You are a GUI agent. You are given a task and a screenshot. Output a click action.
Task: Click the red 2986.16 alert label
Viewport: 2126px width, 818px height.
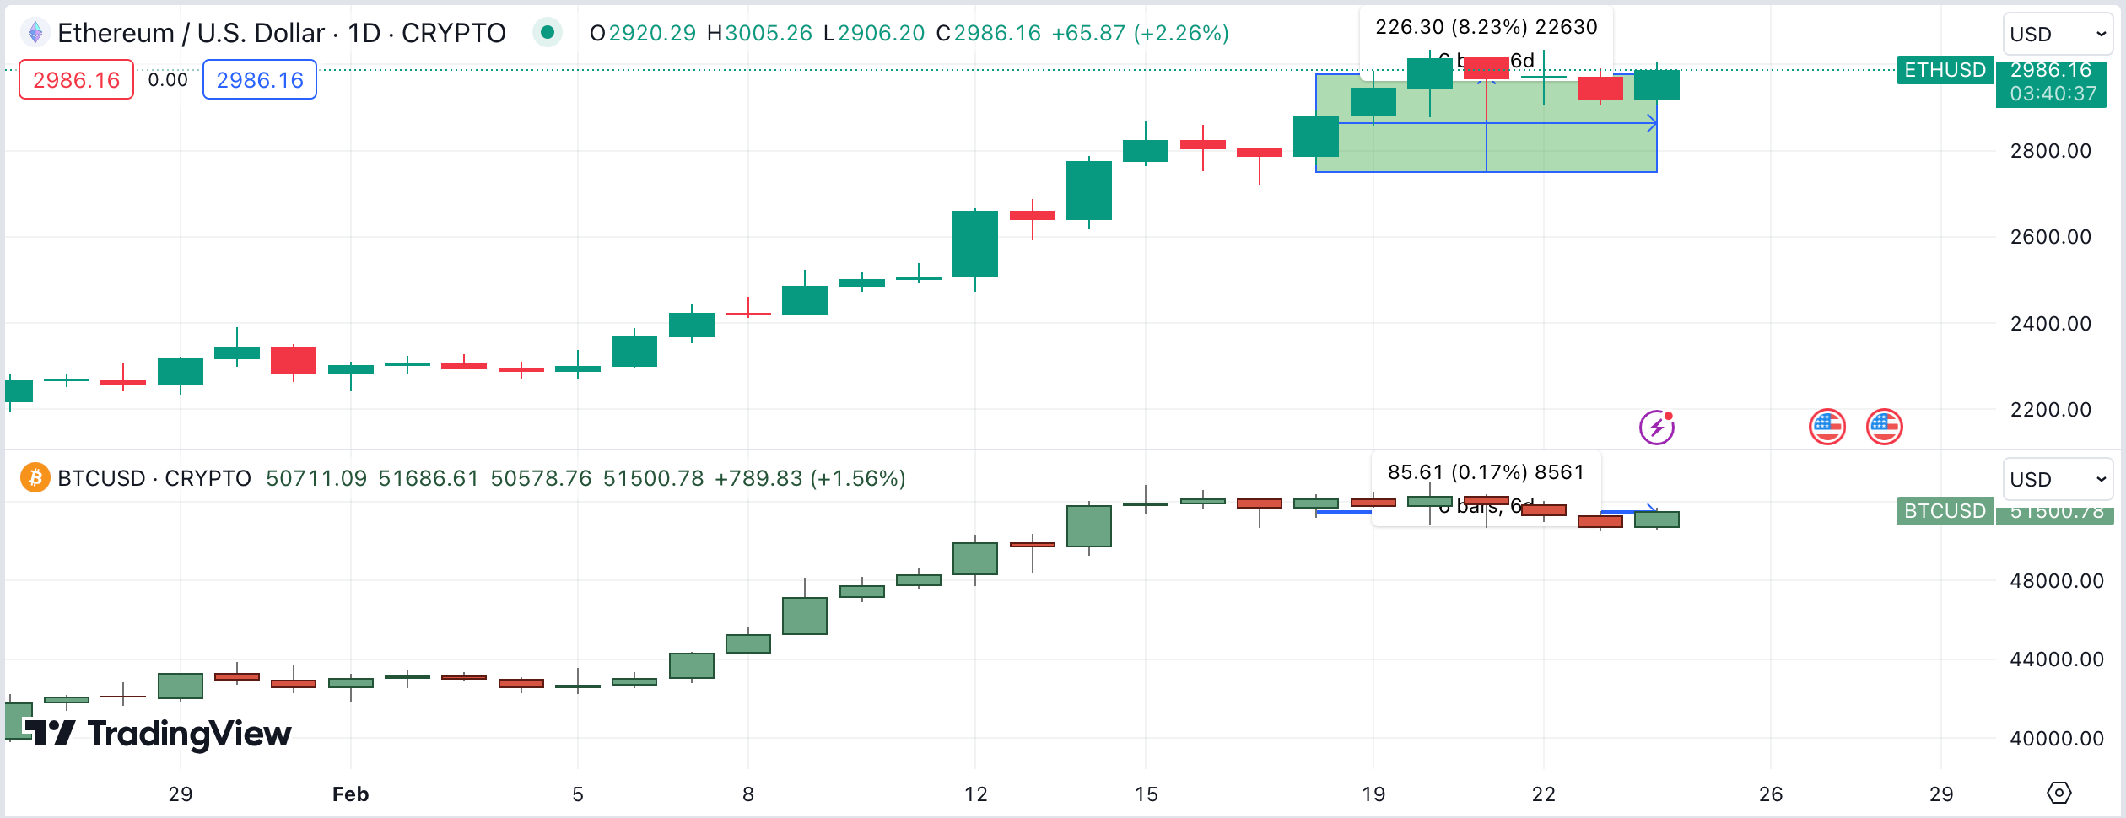[77, 78]
